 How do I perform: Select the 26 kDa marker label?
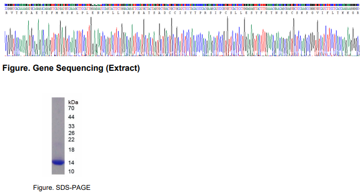(x=71, y=133)
